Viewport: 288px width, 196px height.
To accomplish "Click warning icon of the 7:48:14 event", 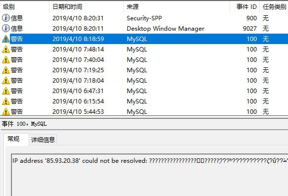I will [x=6, y=49].
